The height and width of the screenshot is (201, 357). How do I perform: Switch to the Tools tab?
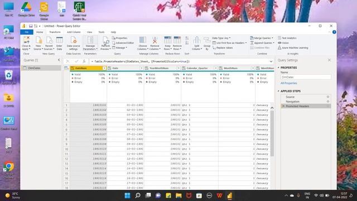pos(102,32)
